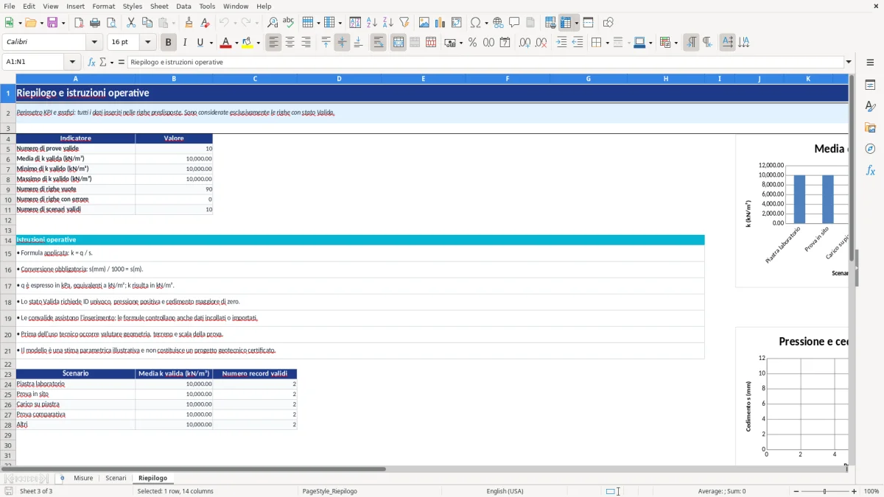This screenshot has width=884, height=497.
Task: Zoom in with the plus button
Action: point(855,491)
